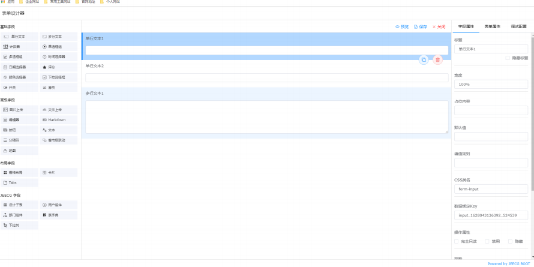The width and height of the screenshot is (534, 267).
Task: Tick the 禁用 disabled checkbox
Action: (488, 241)
